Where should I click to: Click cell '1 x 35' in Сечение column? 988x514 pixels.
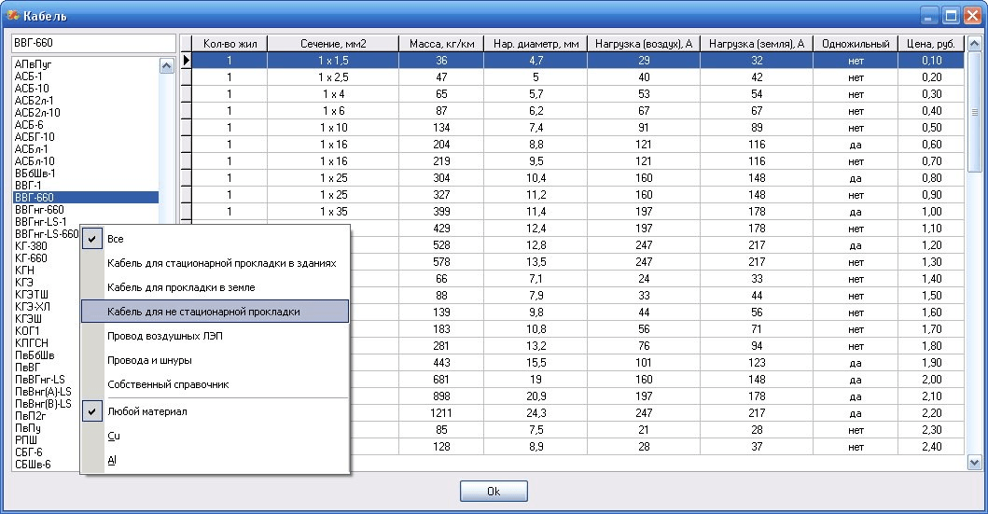pyautogui.click(x=333, y=212)
